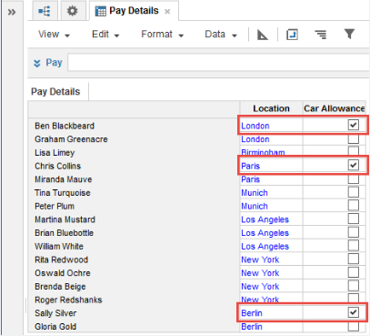This screenshot has height=336, width=370.
Task: Select the Gloria Gold row label
Action: [55, 327]
